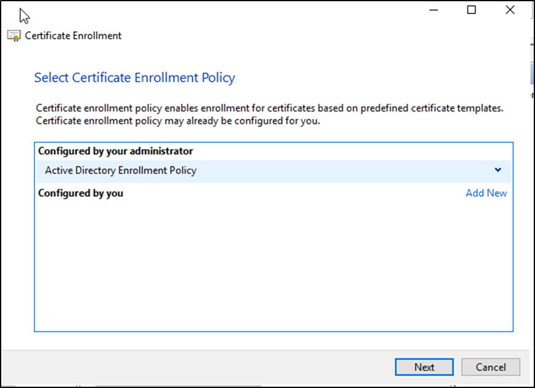535x388 pixels.
Task: Click the scrollbar at the window's right edge
Action: click(x=532, y=74)
